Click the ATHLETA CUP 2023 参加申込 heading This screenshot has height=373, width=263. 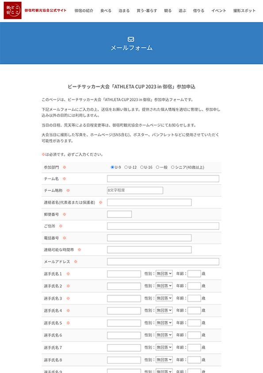pyautogui.click(x=131, y=87)
